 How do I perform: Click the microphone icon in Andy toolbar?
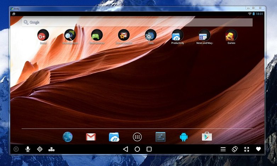tap(28, 149)
